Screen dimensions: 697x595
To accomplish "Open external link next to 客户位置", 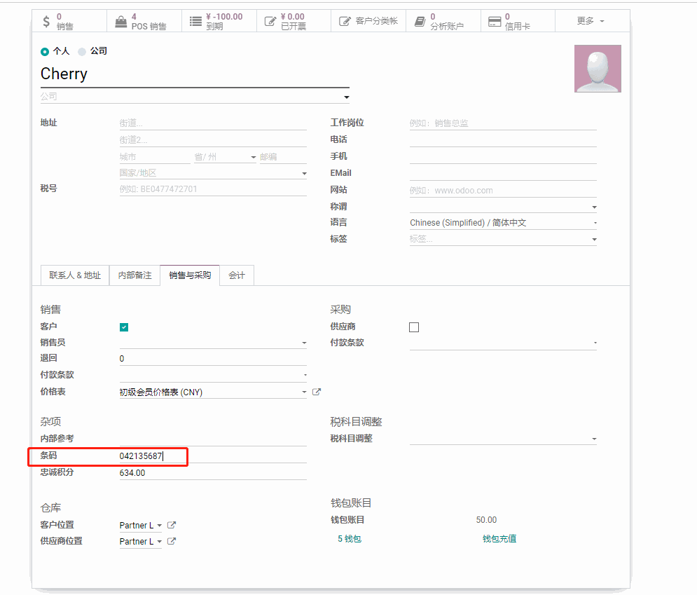I will (x=172, y=526).
